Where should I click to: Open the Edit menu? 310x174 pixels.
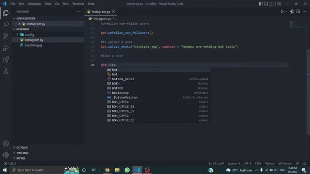21,4
